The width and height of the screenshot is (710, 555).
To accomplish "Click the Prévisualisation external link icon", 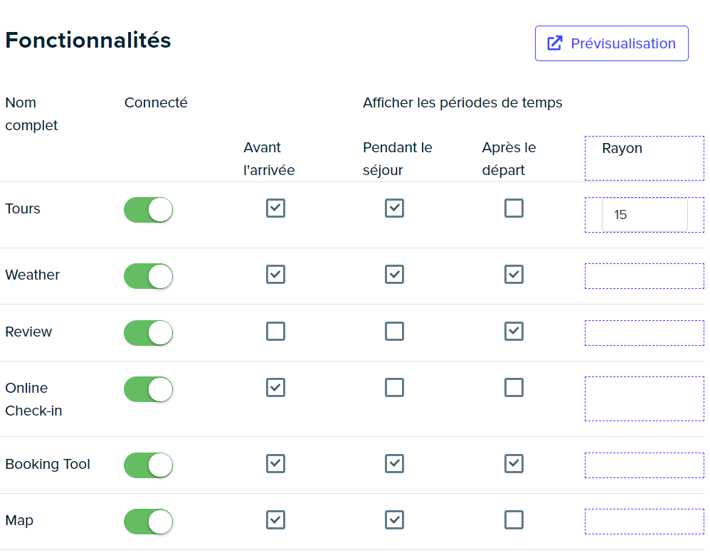I will pos(555,43).
